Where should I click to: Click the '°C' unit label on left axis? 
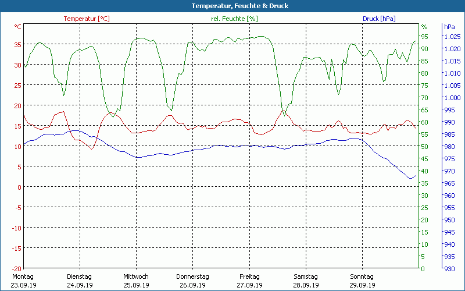(18, 27)
